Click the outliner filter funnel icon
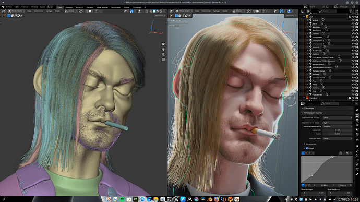The image size is (360, 202). (x=351, y=11)
